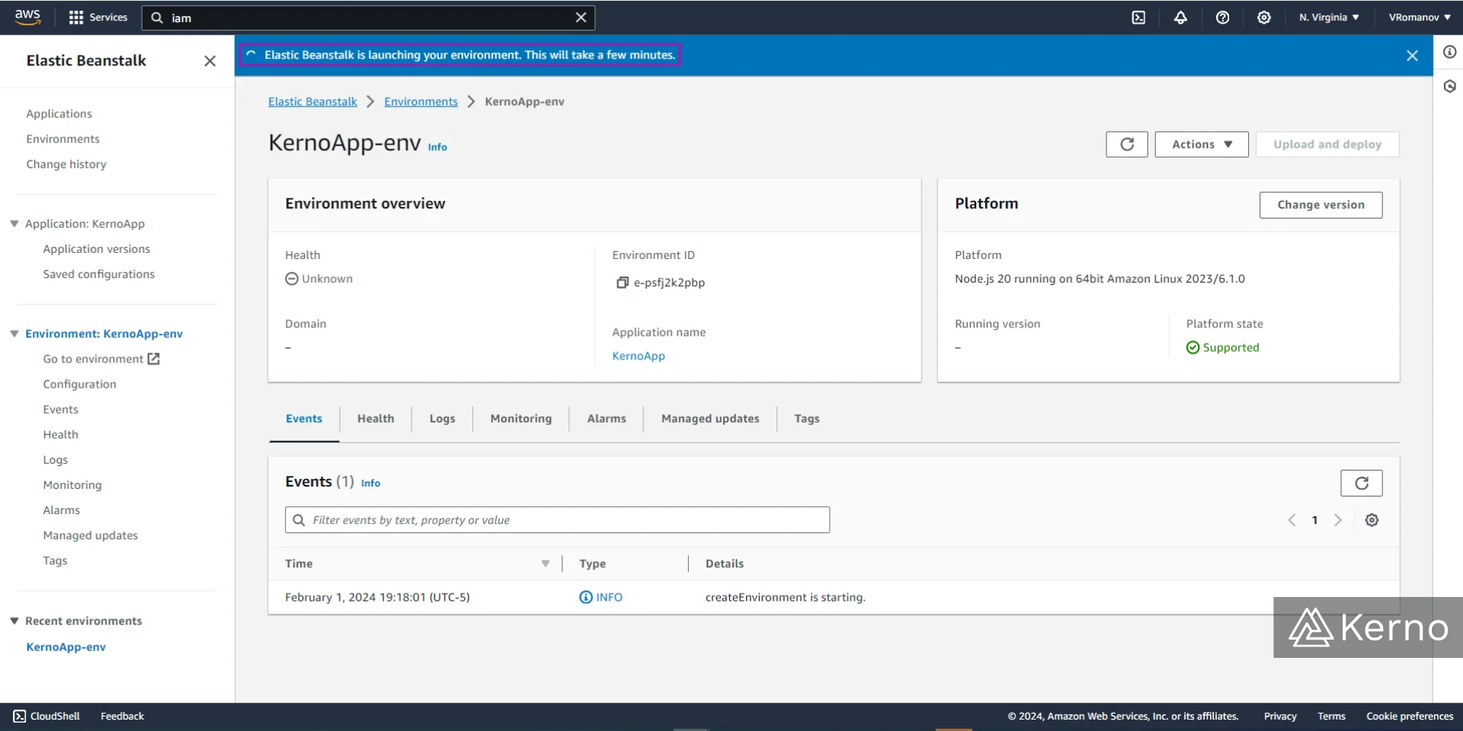Screen dimensions: 1463x731
Task: Open the hexagon settings icon on the right edge
Action: tap(1449, 86)
